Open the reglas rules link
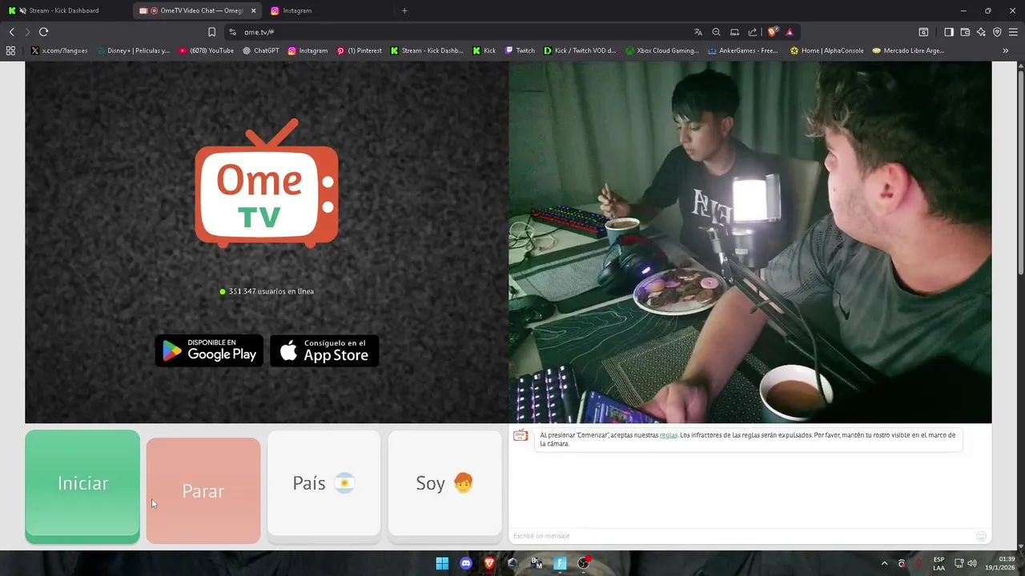Image resolution: width=1025 pixels, height=576 pixels. click(x=669, y=435)
